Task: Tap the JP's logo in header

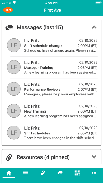Action: pos(8,10)
